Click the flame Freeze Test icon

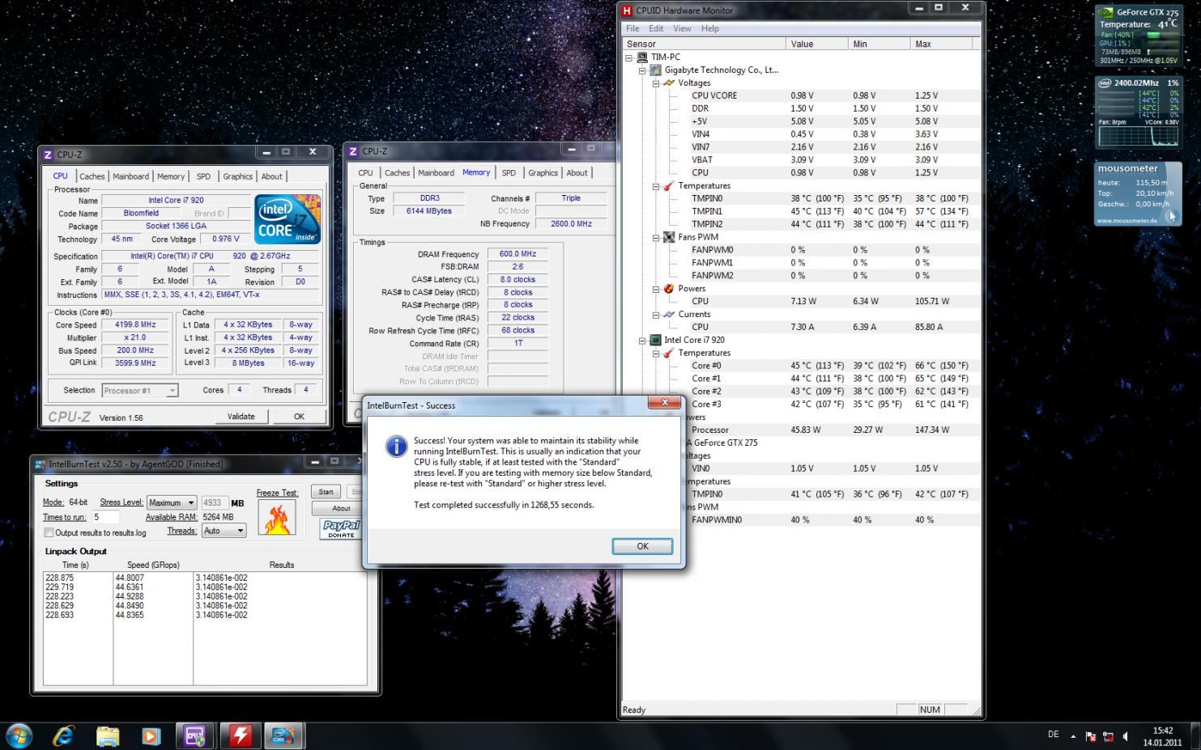pyautogui.click(x=277, y=518)
